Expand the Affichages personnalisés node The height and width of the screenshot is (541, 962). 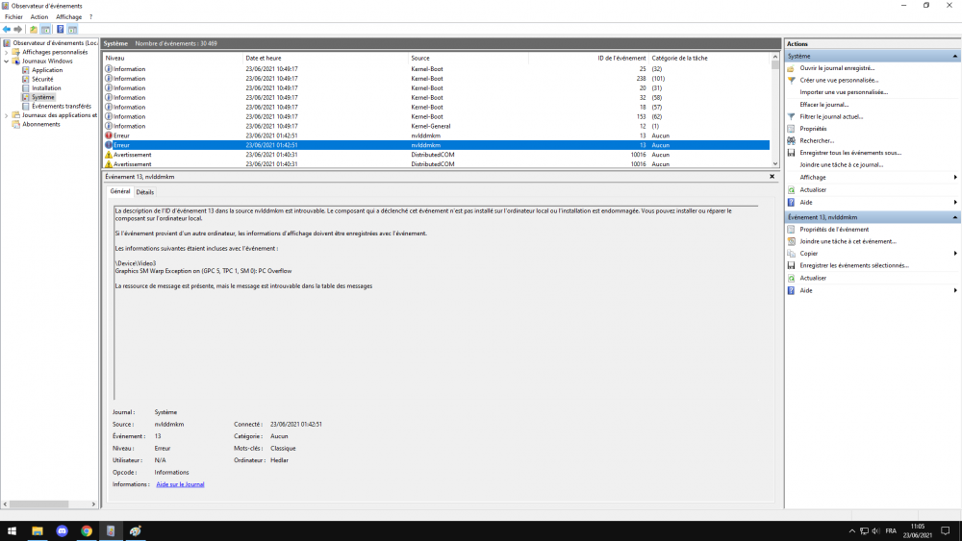click(6, 52)
